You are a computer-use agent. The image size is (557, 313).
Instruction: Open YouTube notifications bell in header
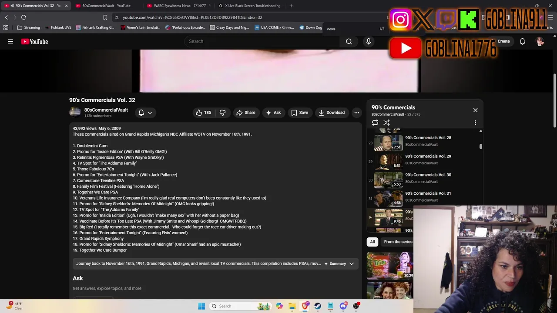click(522, 41)
